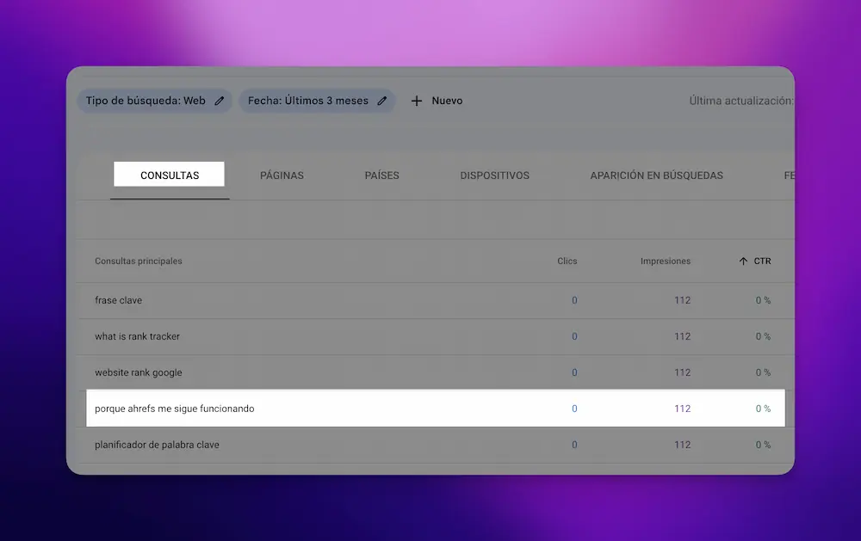Open the Tipo de búsqueda: Web filter
861x541 pixels.
146,101
